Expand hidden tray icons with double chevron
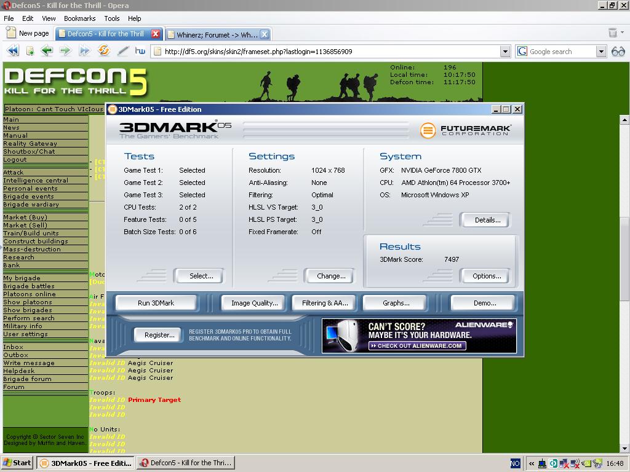 [x=532, y=463]
